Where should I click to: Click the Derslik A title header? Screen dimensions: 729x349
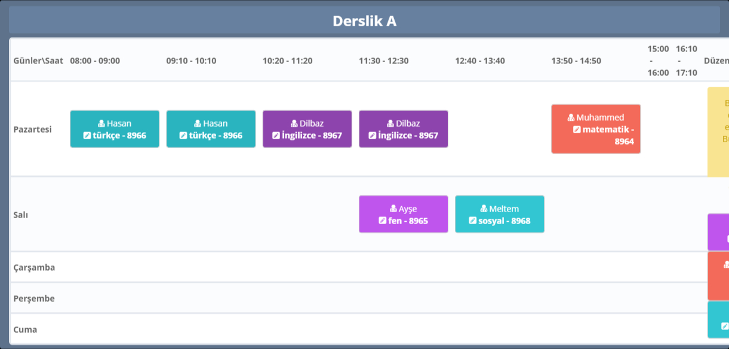coord(364,22)
